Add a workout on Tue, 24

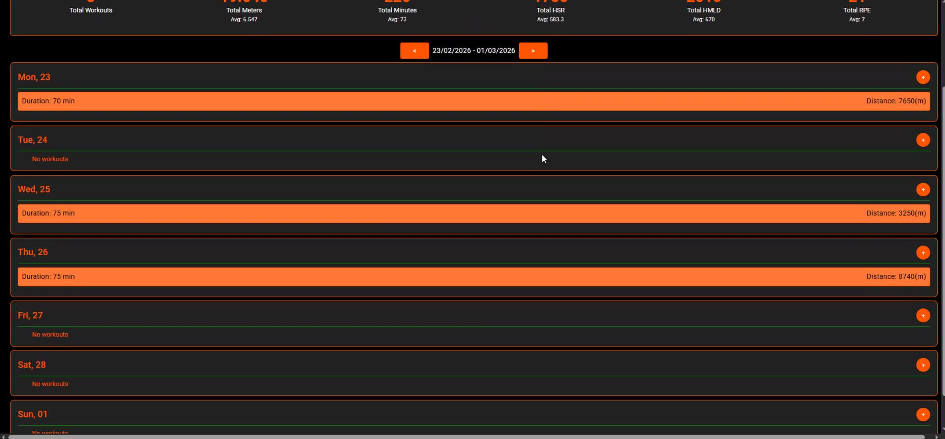(x=923, y=140)
